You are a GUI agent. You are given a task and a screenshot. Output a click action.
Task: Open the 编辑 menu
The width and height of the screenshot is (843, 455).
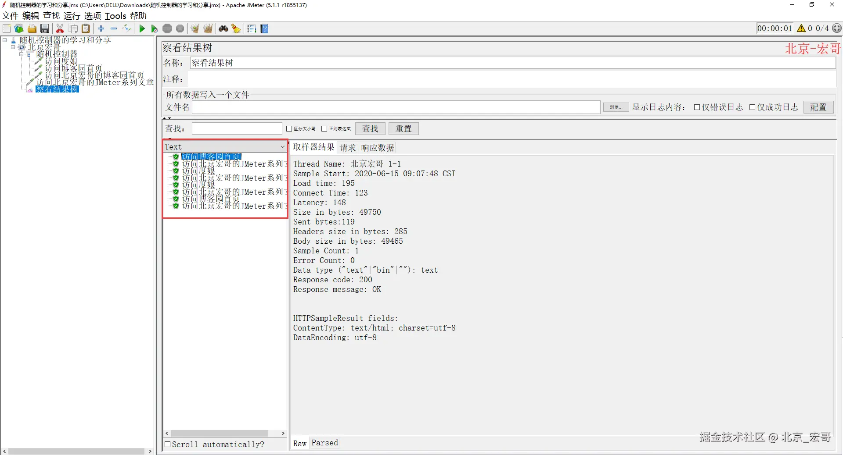(x=31, y=16)
